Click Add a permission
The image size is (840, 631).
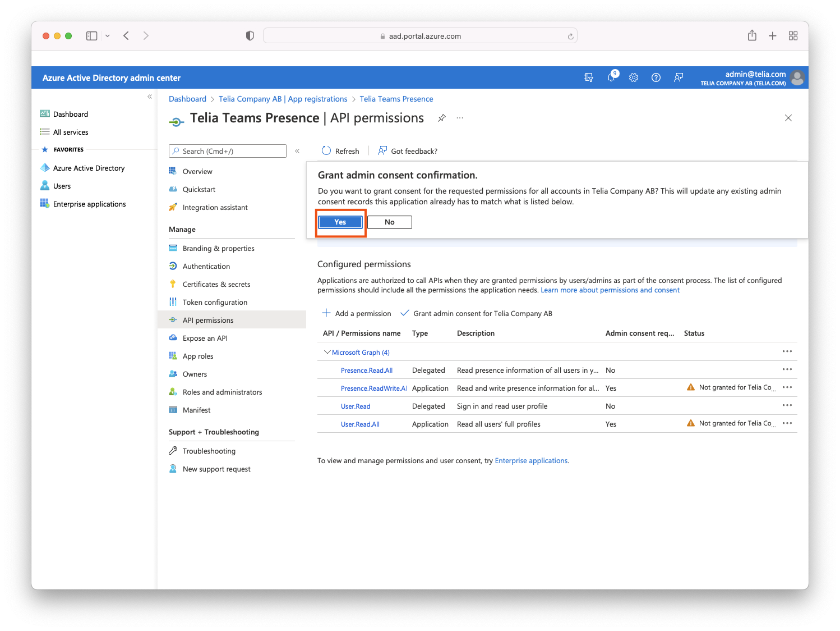click(x=357, y=313)
